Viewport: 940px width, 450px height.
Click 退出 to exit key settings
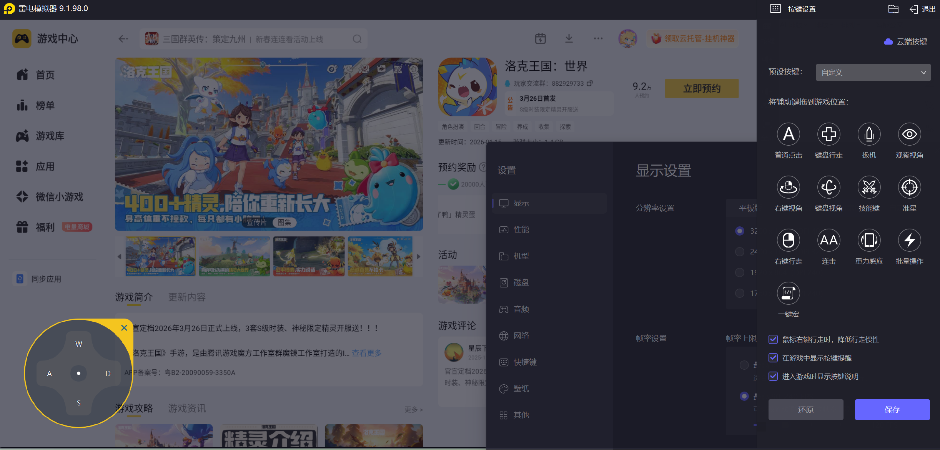(x=923, y=9)
